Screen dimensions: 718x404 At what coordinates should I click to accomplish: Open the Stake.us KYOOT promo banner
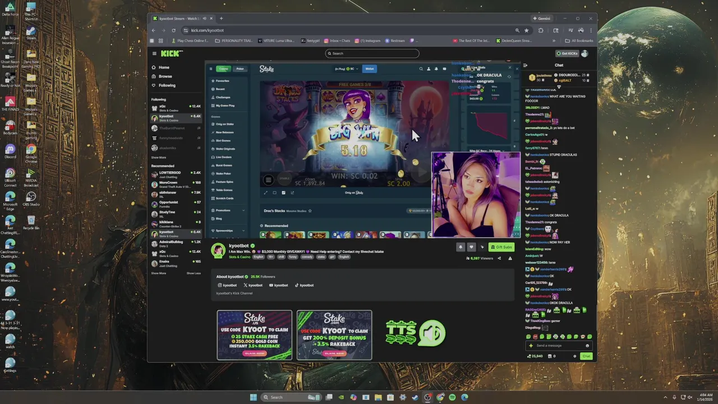click(x=255, y=335)
